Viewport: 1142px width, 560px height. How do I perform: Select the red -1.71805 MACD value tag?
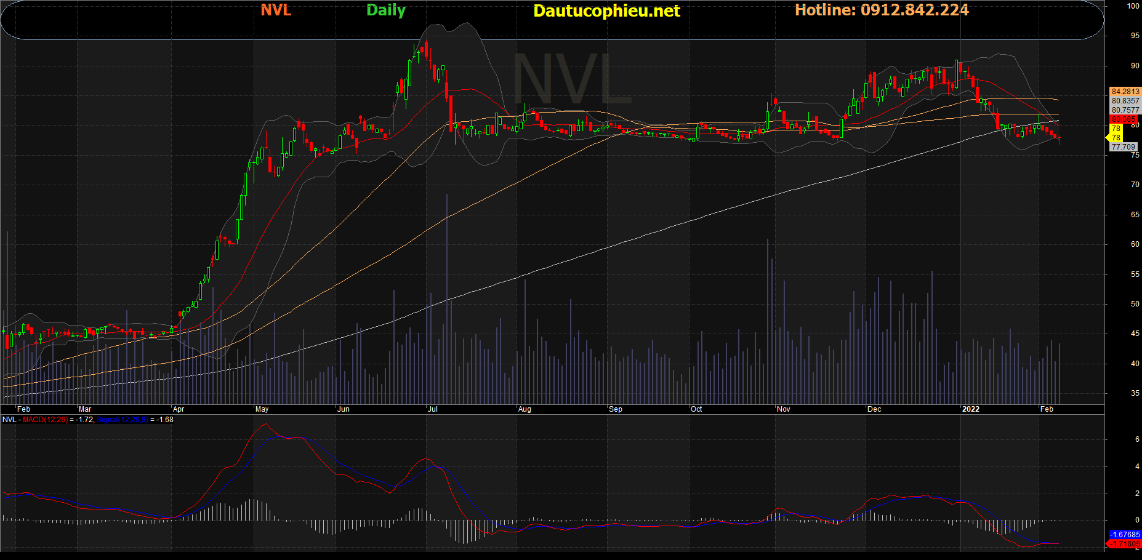(1124, 545)
